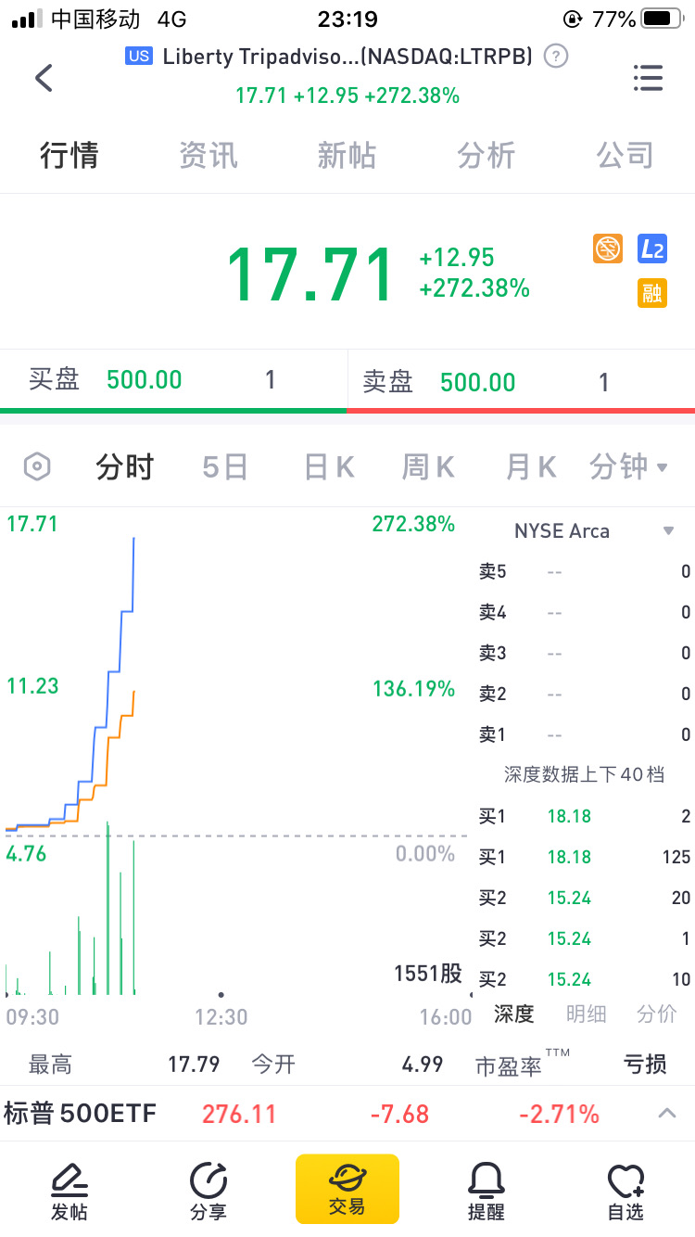Tap the 市盈率 亏损 field
This screenshot has width=695, height=1237.
tap(571, 1064)
